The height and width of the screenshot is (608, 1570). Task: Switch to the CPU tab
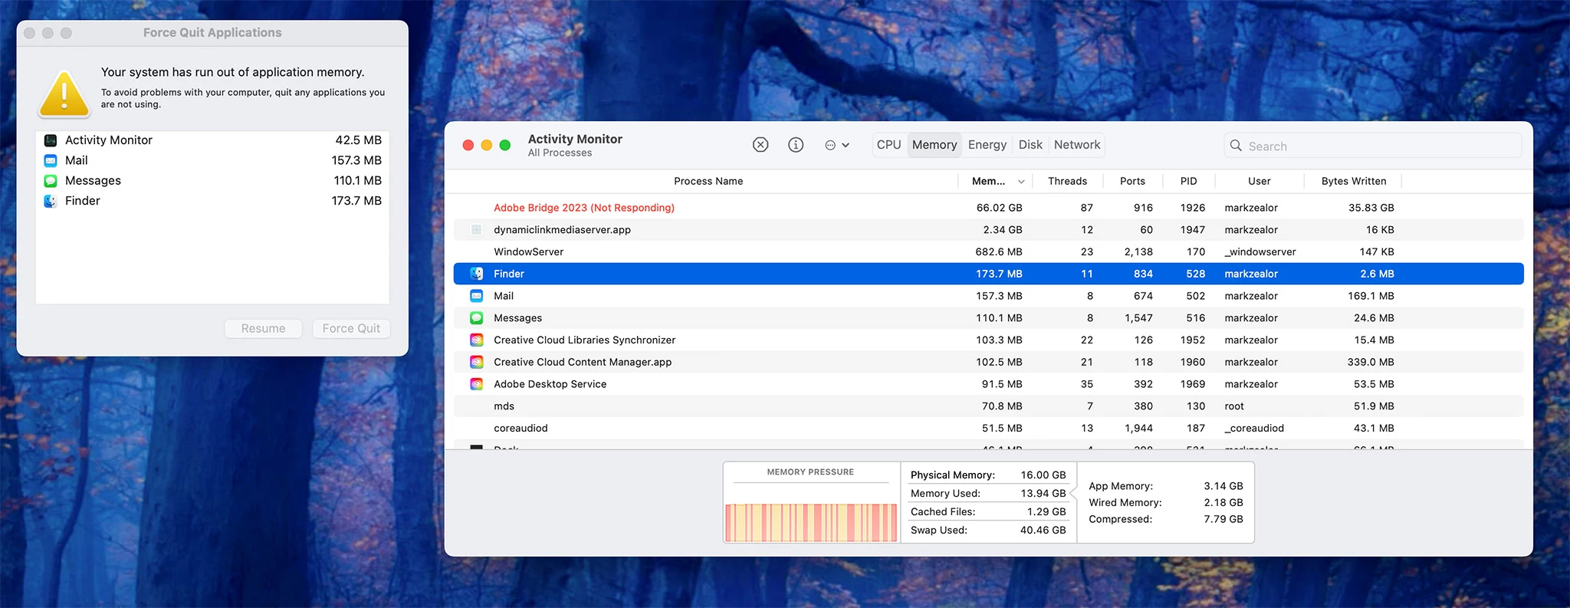coord(889,145)
